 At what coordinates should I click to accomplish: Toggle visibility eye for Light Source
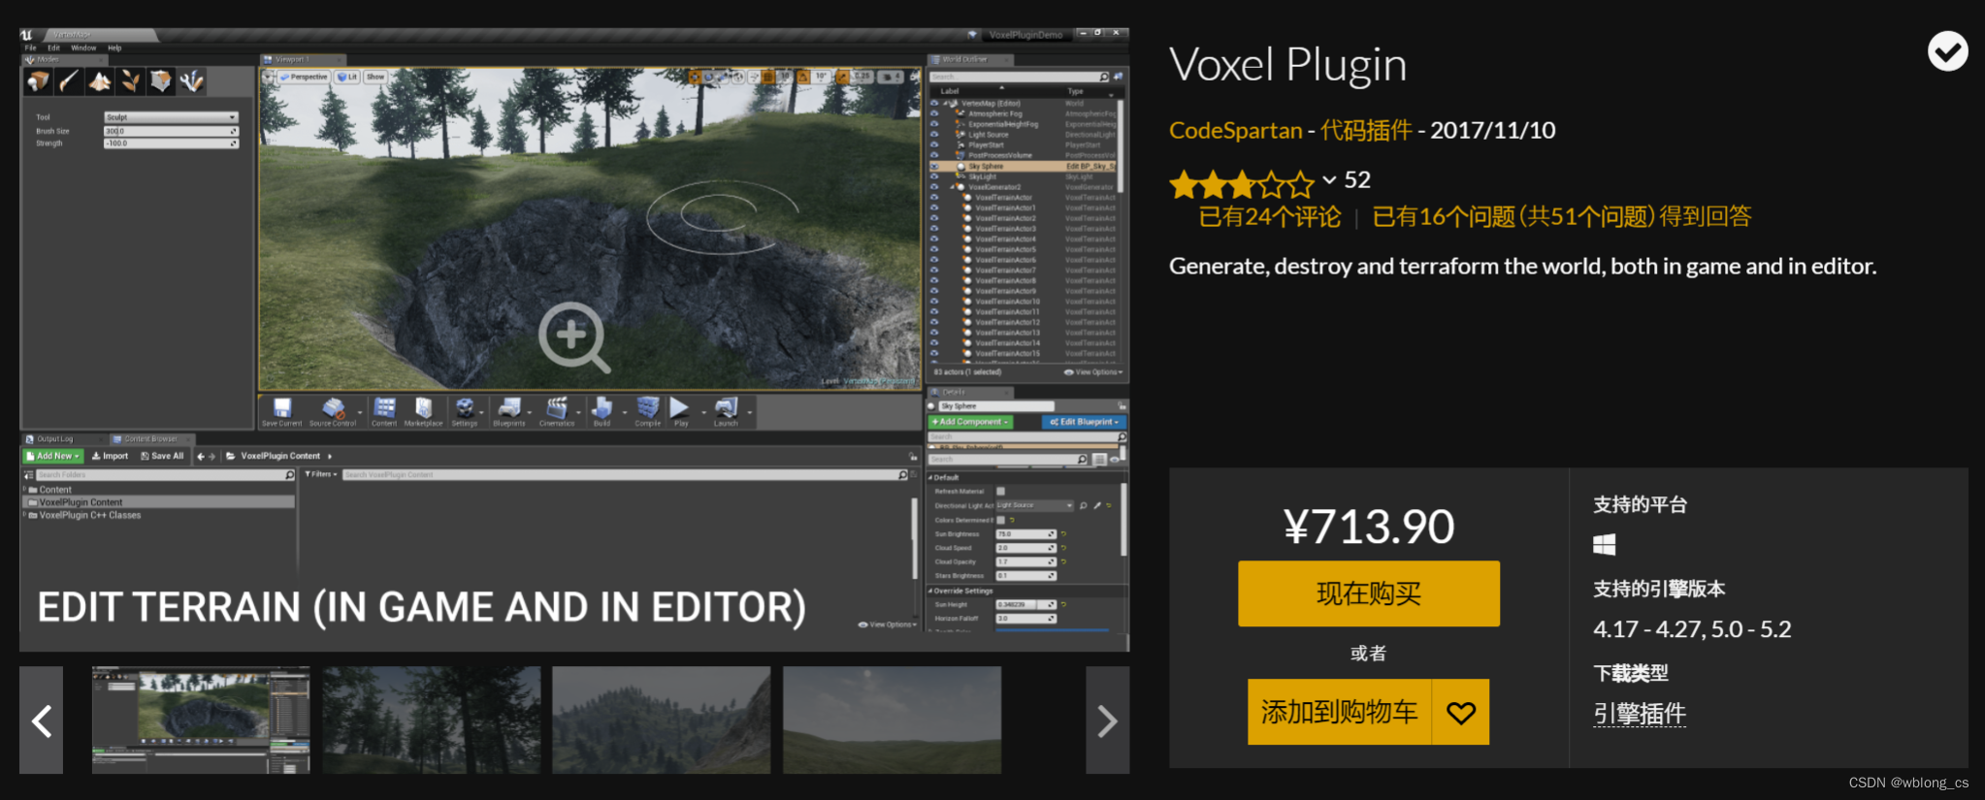(x=934, y=135)
